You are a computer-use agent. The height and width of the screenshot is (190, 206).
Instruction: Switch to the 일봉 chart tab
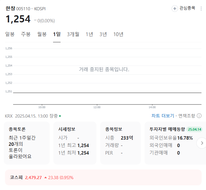10,34
